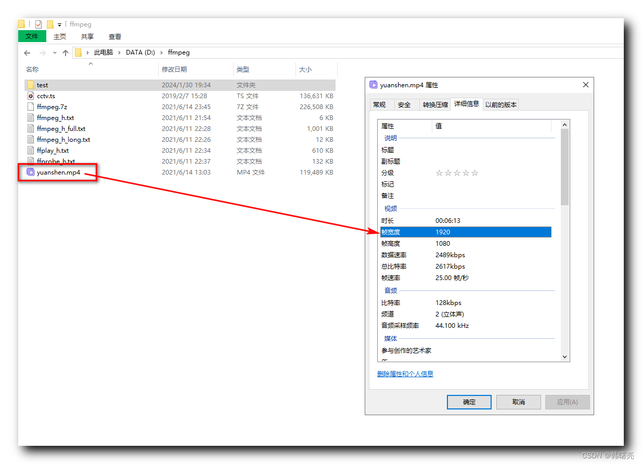Select the ffprobe_h.txt file row
This screenshot has width=642, height=464.
point(179,161)
